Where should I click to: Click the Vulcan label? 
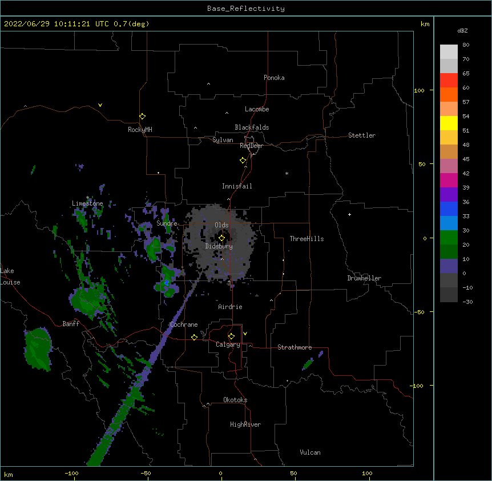(310, 452)
